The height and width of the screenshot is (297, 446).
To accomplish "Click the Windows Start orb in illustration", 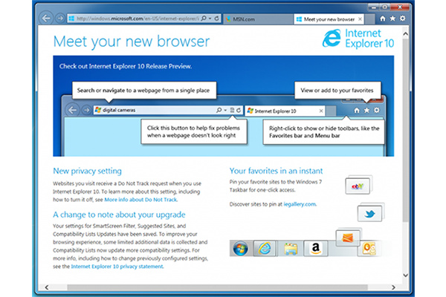I will pyautogui.click(x=240, y=249).
